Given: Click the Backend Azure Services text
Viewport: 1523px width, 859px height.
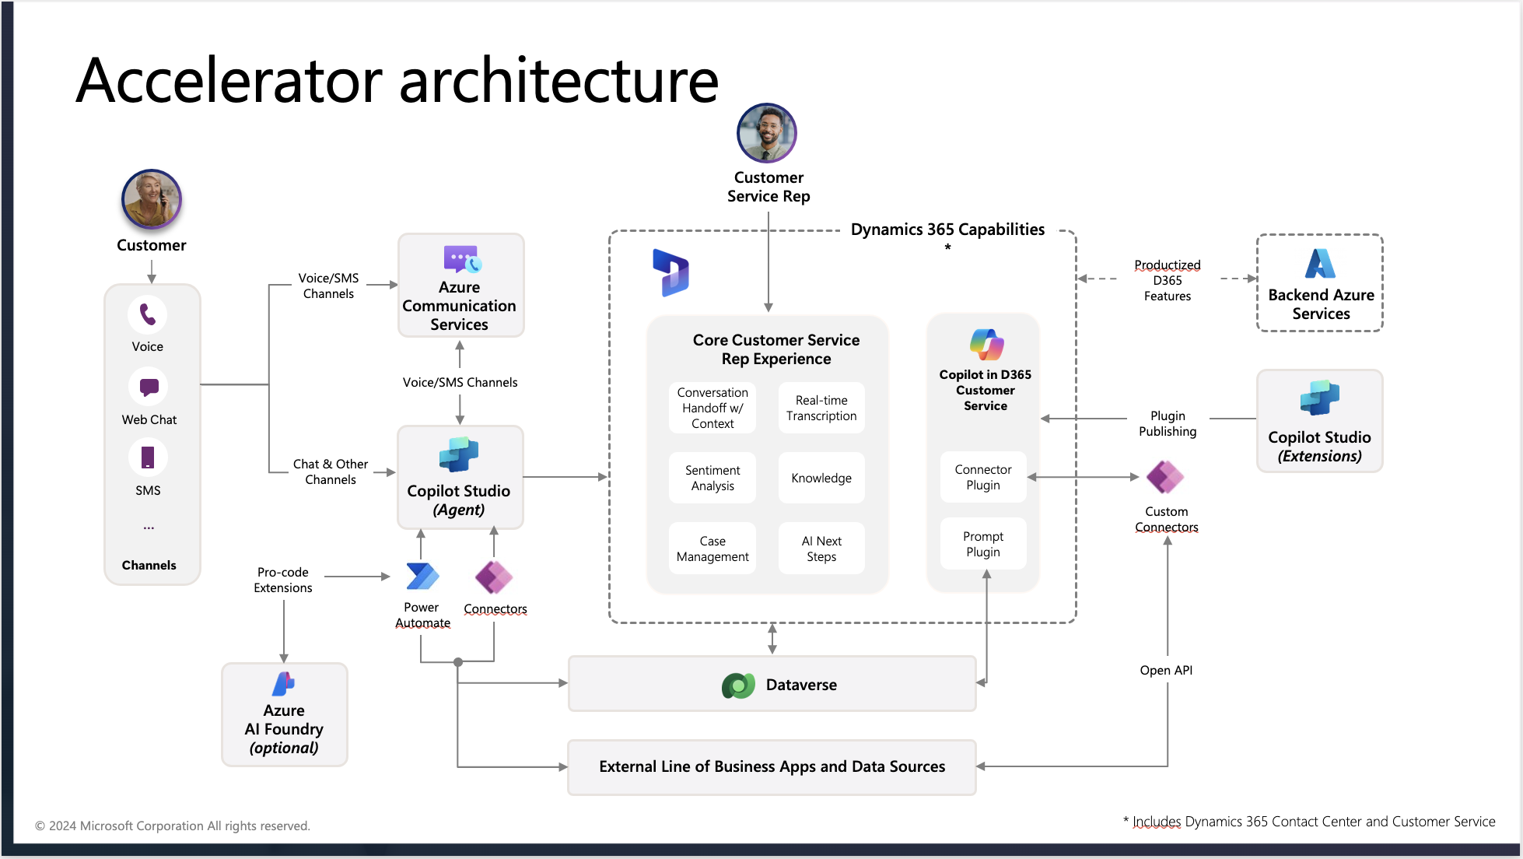Looking at the screenshot, I should 1321,304.
